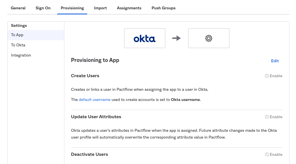Follow the default username link
This screenshot has width=296, height=164.
coord(95,100)
